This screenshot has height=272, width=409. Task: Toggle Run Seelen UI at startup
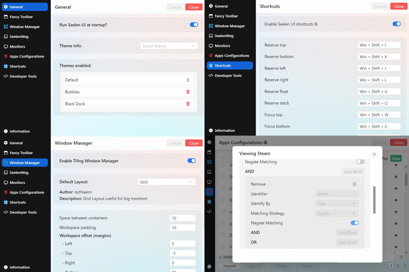pyautogui.click(x=194, y=25)
